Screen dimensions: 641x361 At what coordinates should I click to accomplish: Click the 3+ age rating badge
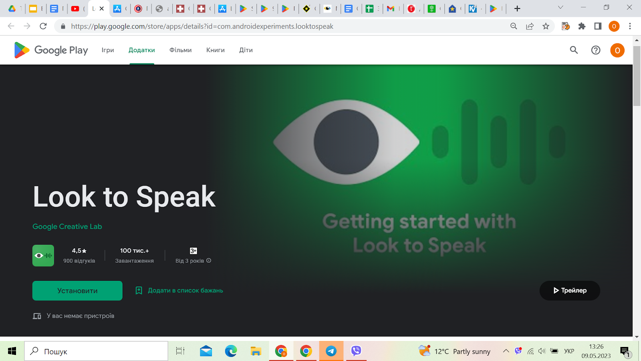pyautogui.click(x=194, y=251)
